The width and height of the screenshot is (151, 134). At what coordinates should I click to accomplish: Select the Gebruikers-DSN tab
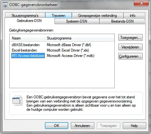[29, 21]
